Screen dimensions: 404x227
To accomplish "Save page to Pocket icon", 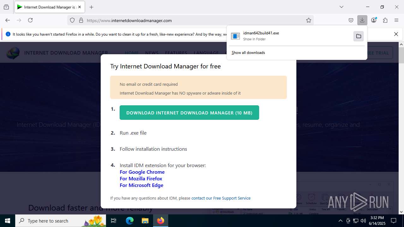I will click(x=351, y=20).
